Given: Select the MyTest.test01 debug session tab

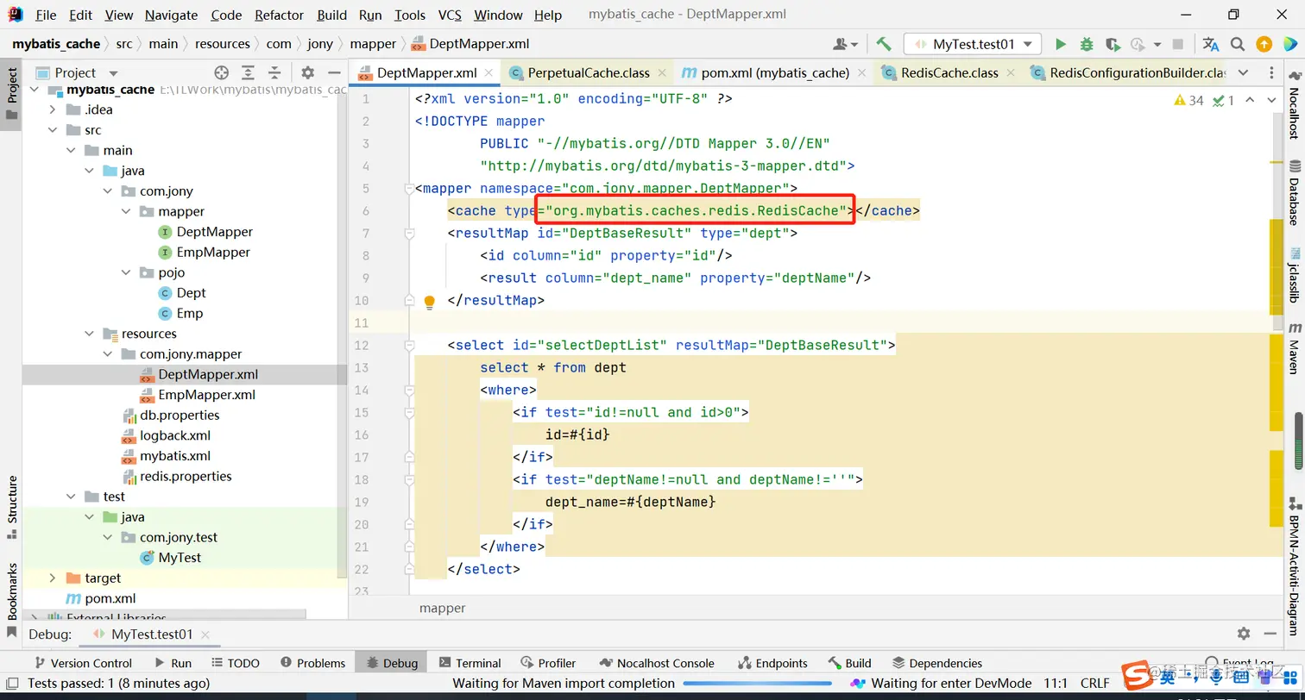Looking at the screenshot, I should click(152, 634).
